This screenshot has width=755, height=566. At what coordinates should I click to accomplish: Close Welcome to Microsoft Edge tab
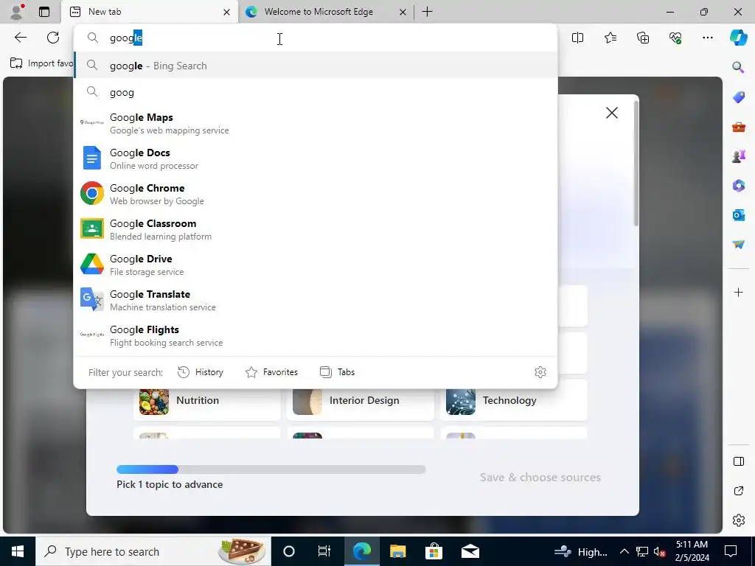click(x=403, y=12)
